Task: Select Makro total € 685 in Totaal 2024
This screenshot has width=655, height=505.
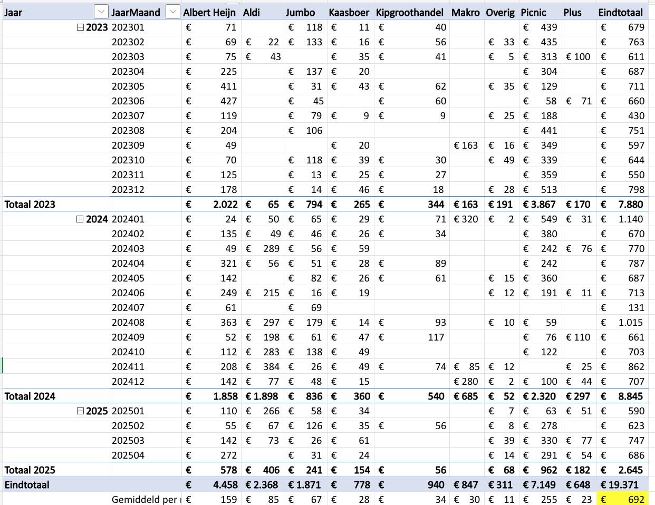Action: click(x=466, y=396)
